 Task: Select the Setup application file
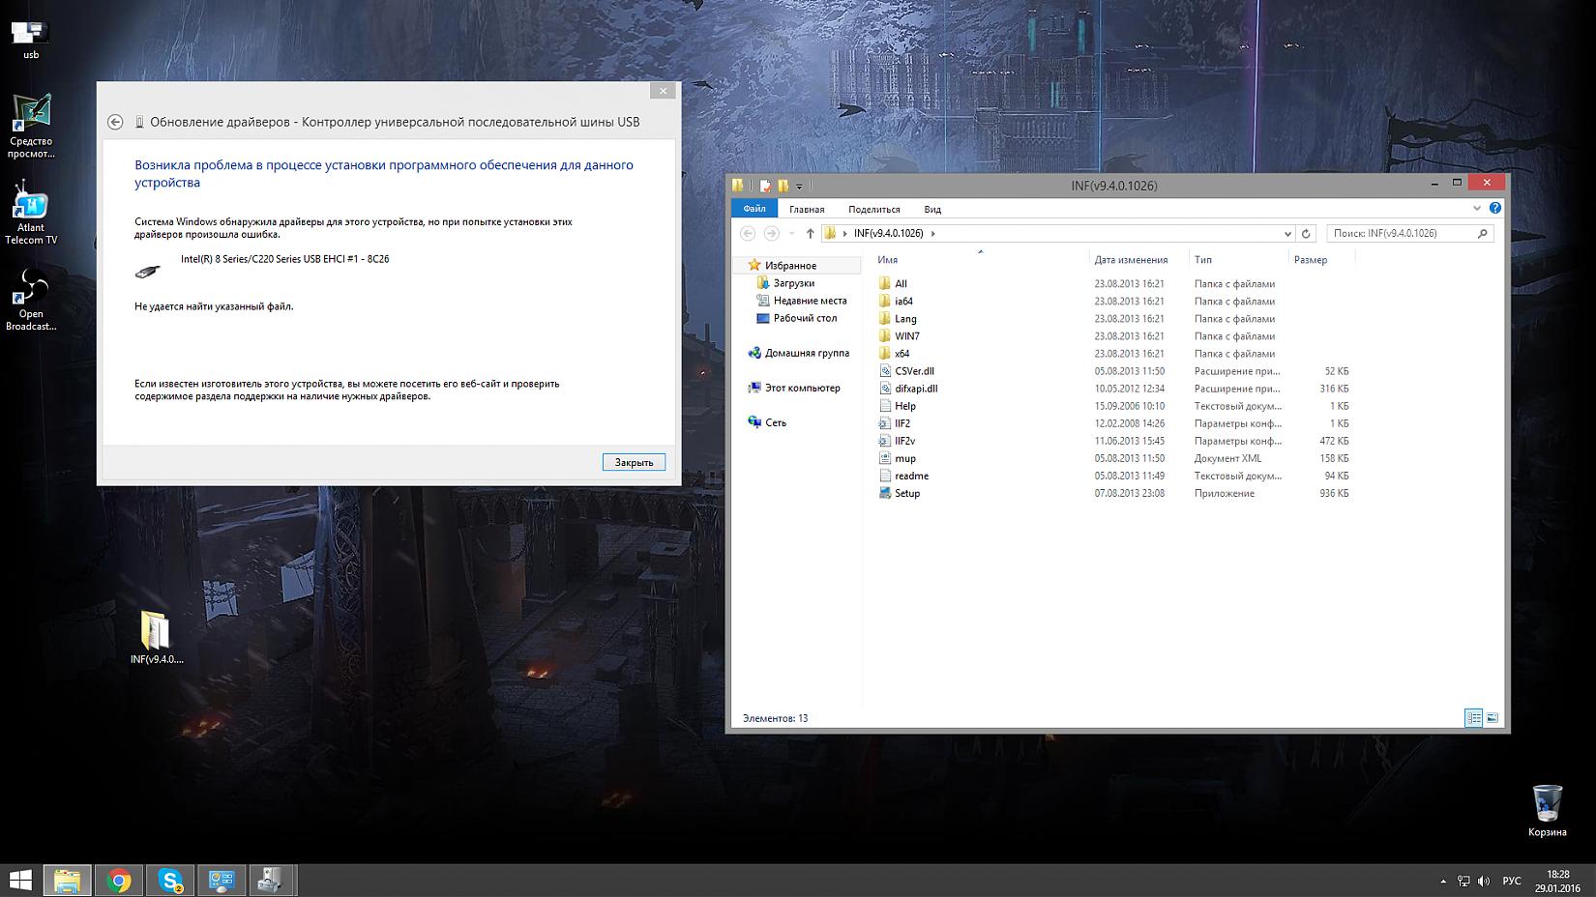[906, 493]
